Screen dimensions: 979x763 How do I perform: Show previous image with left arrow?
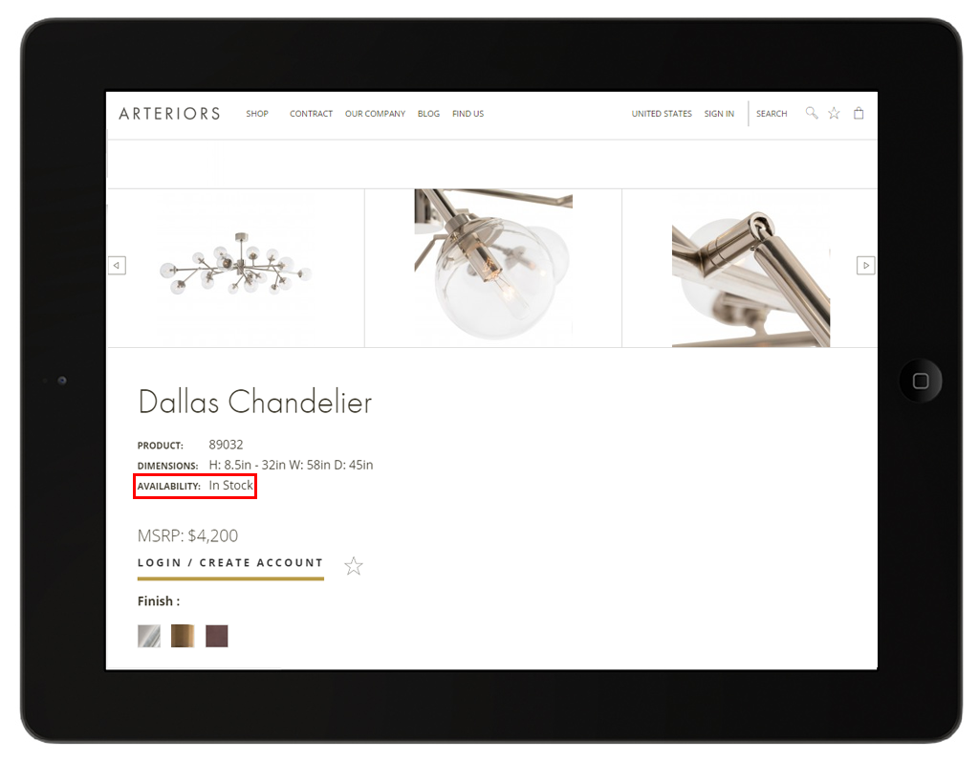pyautogui.click(x=117, y=266)
